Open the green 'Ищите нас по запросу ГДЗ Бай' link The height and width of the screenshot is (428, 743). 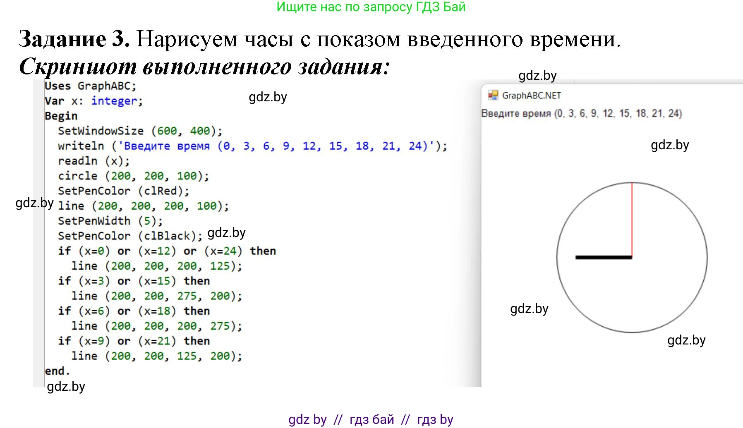coord(371,7)
